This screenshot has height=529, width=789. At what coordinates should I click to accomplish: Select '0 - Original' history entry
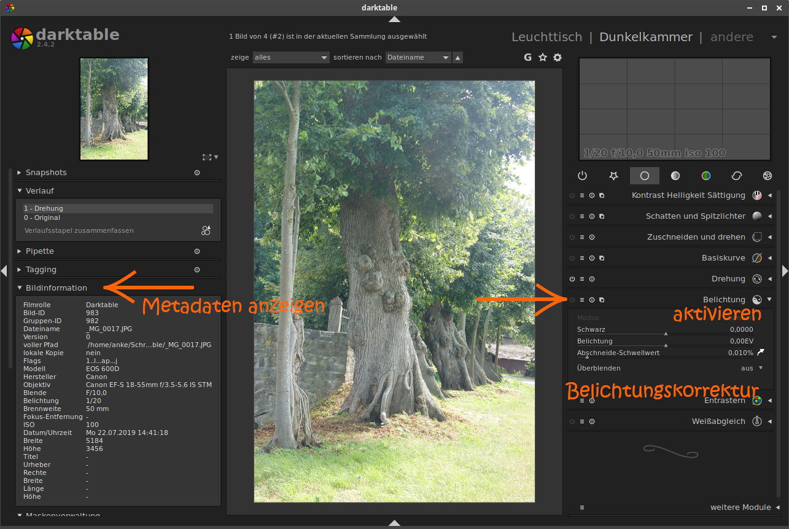click(42, 217)
